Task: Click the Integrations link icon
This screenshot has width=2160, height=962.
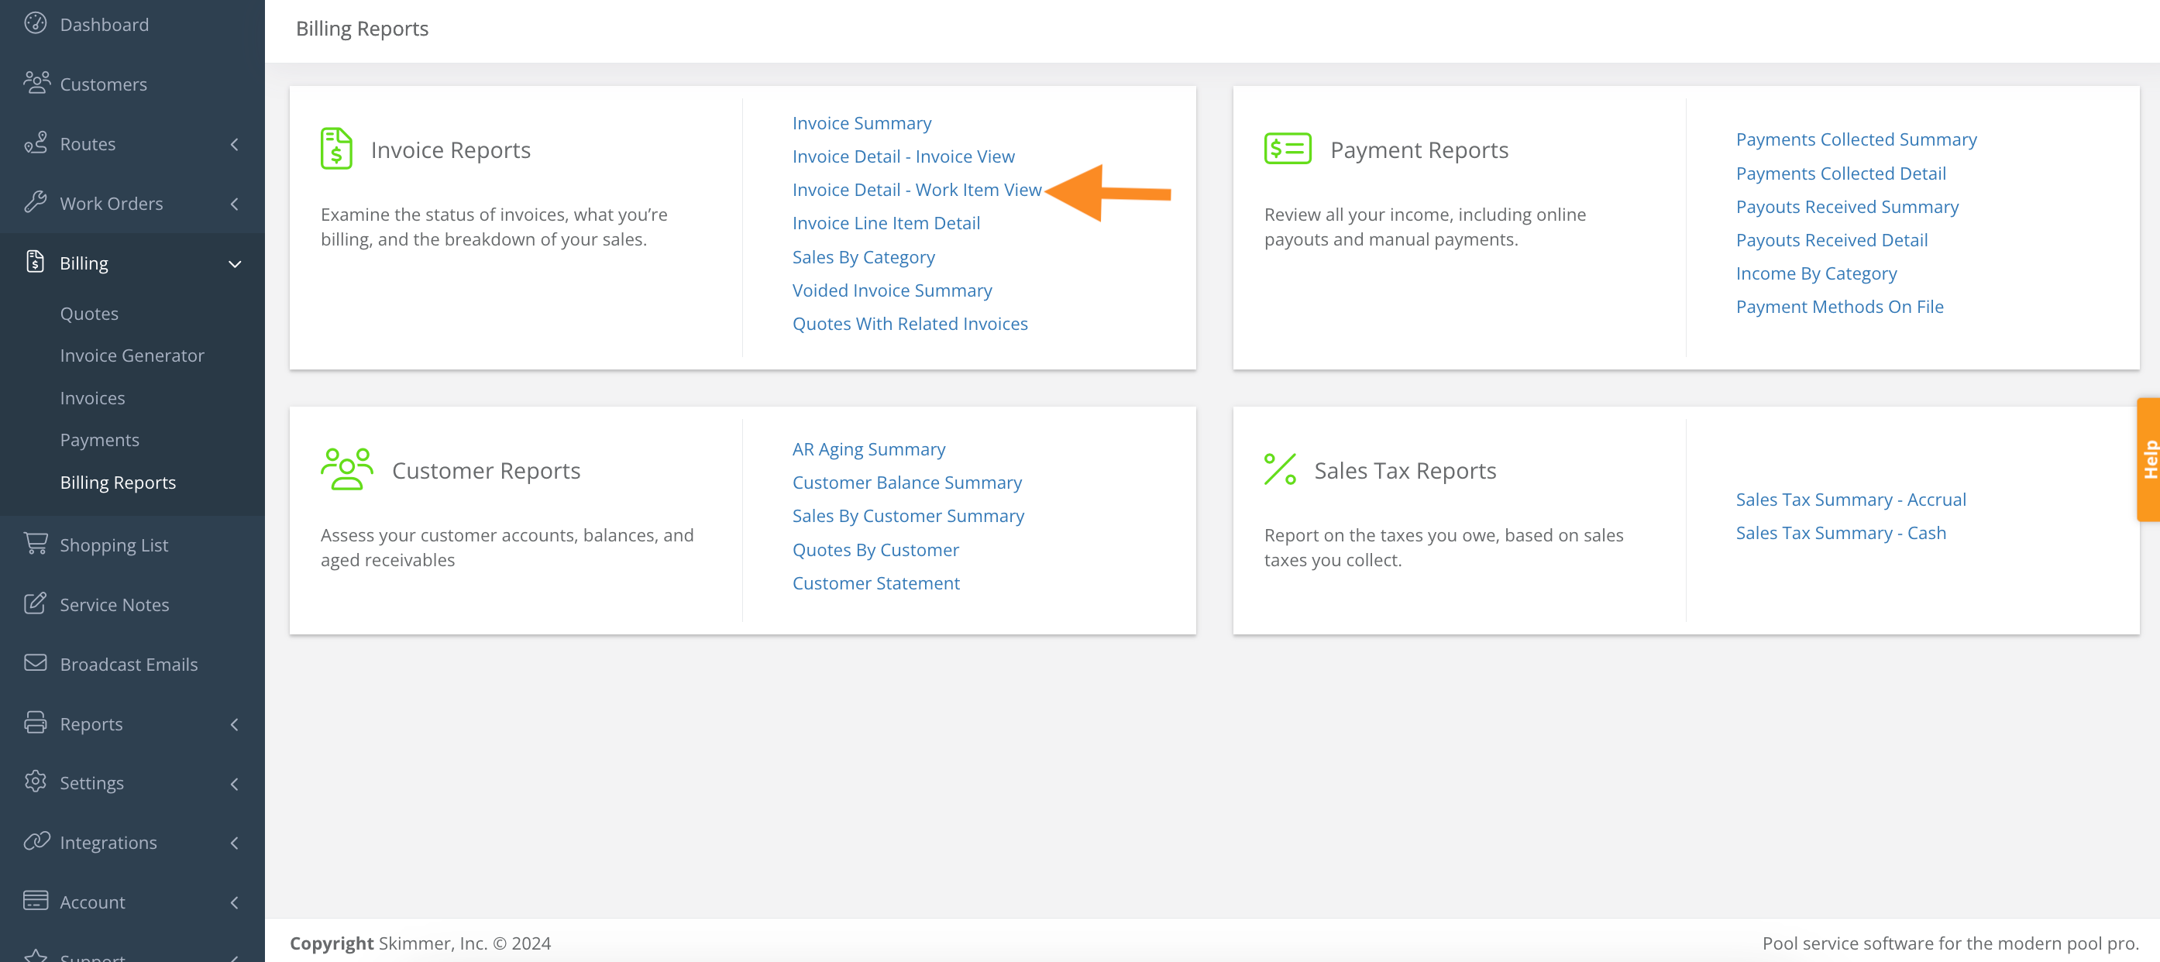Action: [36, 841]
